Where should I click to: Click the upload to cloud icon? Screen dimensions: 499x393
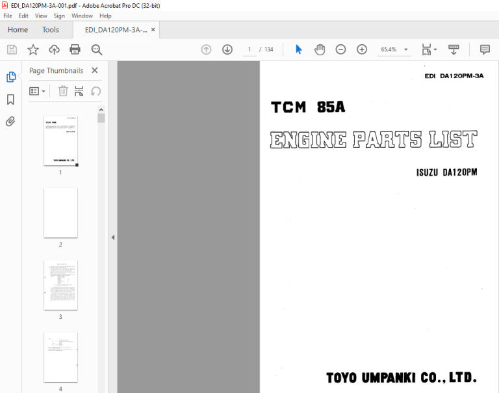tap(54, 49)
